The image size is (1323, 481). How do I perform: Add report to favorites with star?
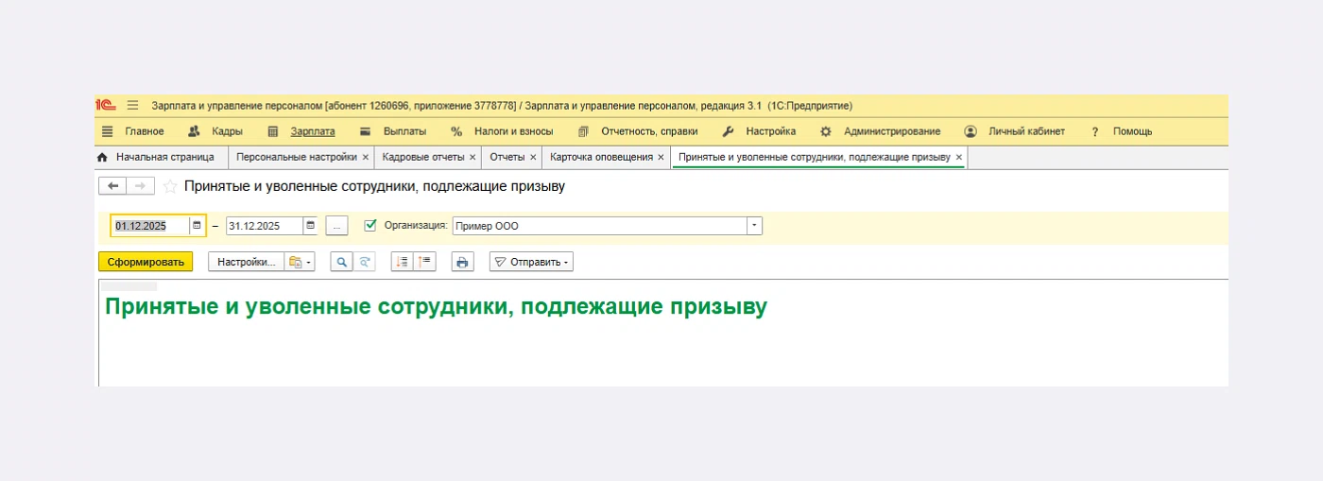tap(170, 186)
